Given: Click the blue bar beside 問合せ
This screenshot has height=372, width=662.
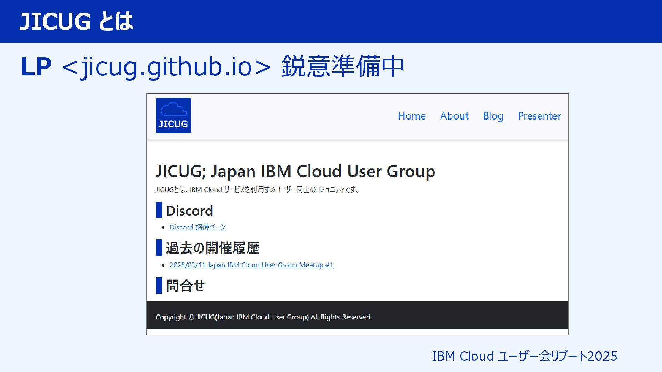Looking at the screenshot, I should click(159, 286).
